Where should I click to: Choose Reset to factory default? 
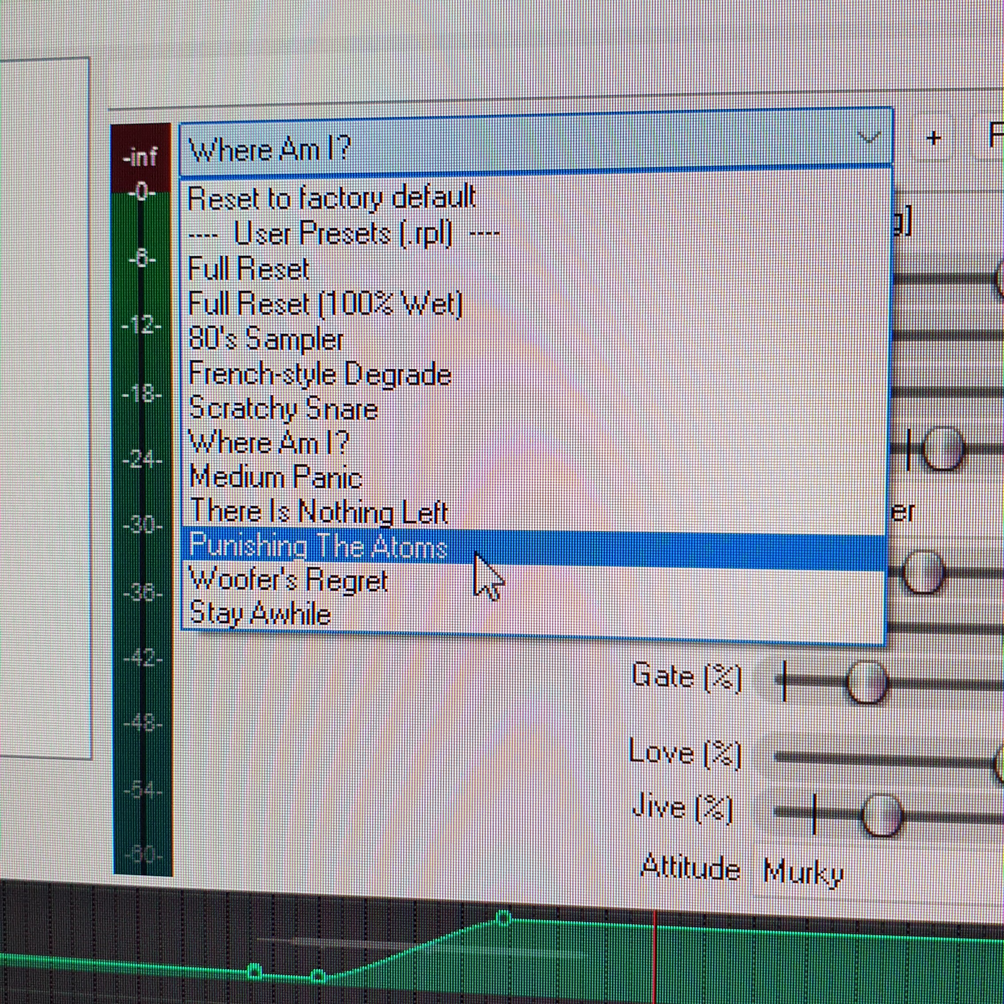point(332,197)
